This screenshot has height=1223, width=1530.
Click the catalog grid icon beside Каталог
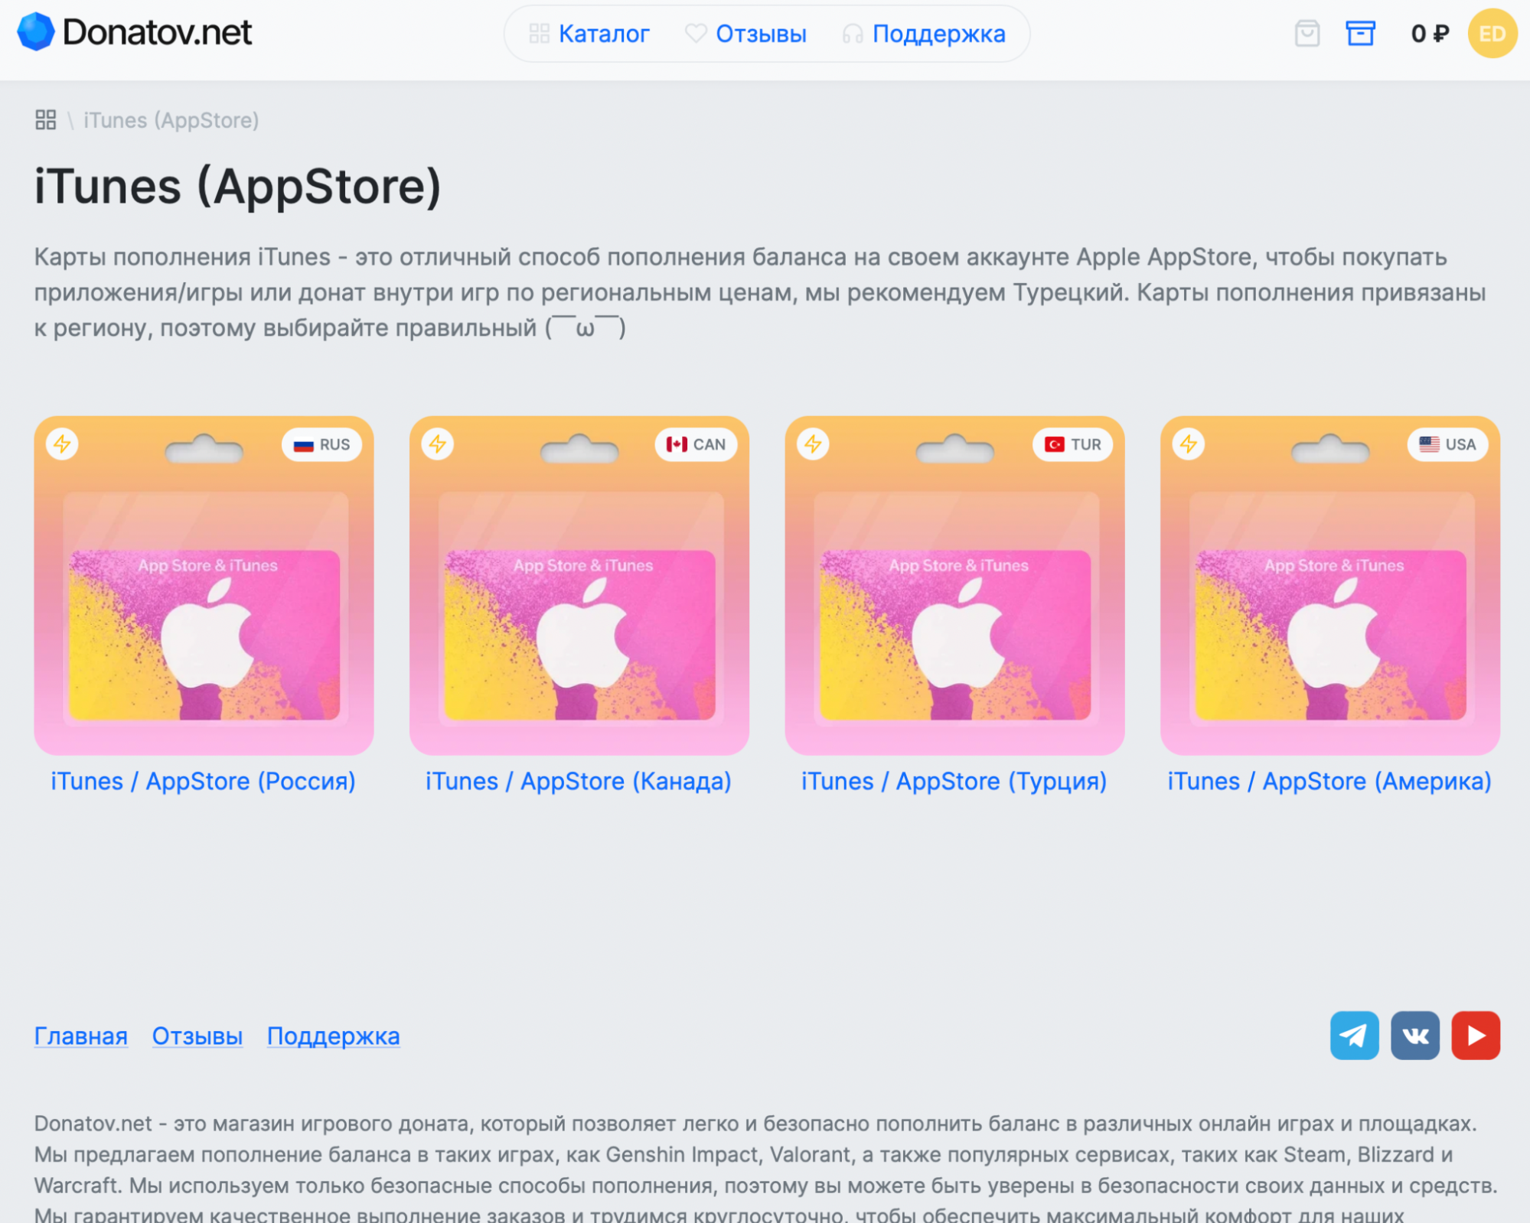(x=540, y=34)
